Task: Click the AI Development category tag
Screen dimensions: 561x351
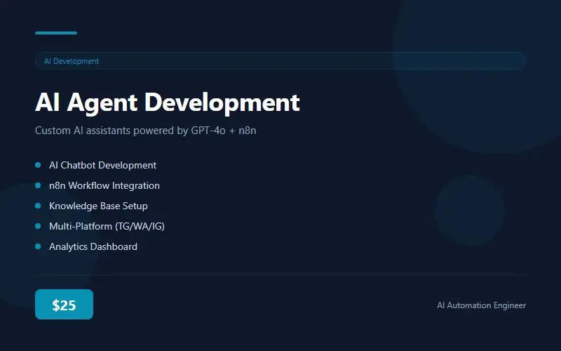Action: (x=280, y=61)
